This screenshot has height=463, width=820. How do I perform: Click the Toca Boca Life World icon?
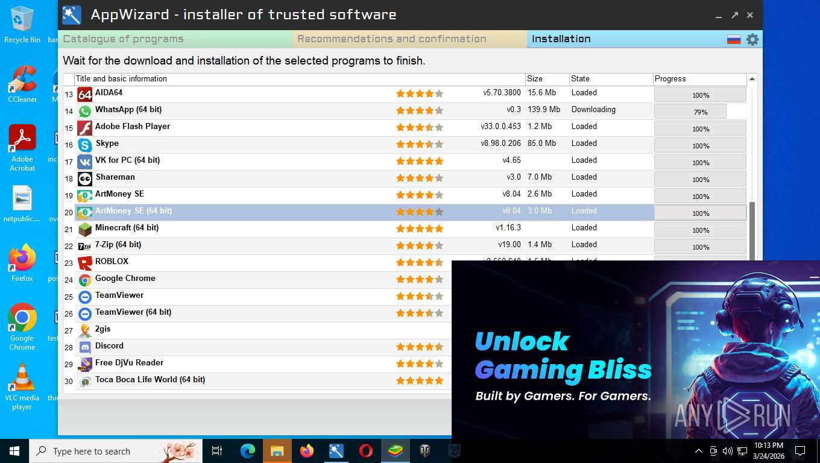85,382
